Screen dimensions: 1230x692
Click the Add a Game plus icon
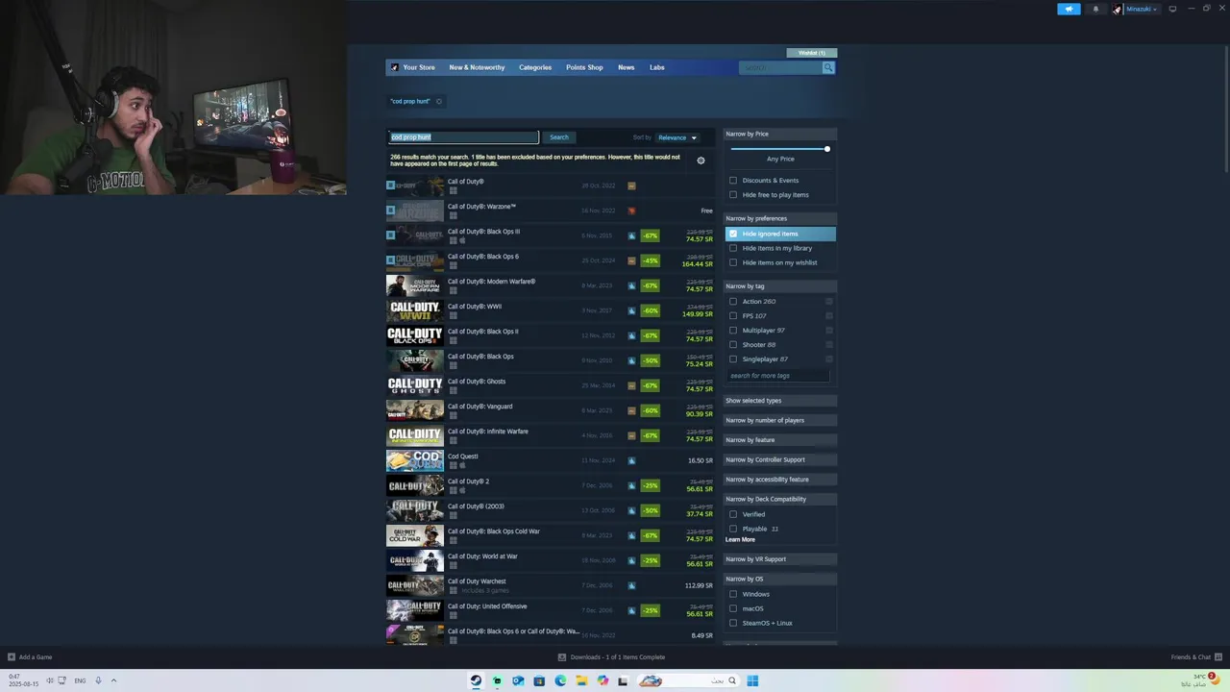tap(12, 657)
